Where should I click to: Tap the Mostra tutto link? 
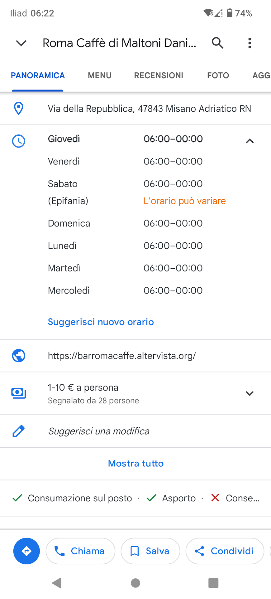coord(135,464)
